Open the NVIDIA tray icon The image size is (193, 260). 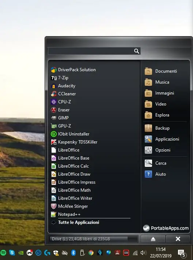coord(21,253)
